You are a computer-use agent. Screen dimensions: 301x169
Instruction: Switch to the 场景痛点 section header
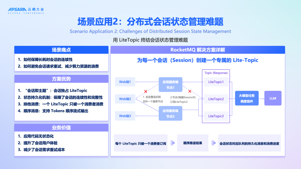(61, 50)
